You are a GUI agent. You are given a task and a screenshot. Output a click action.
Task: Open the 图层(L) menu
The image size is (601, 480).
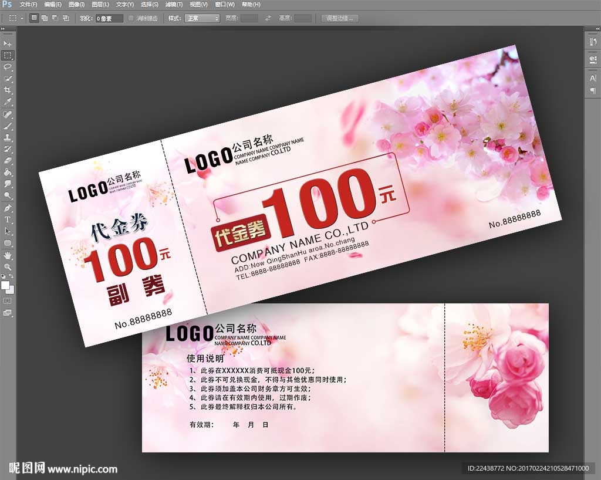(100, 5)
